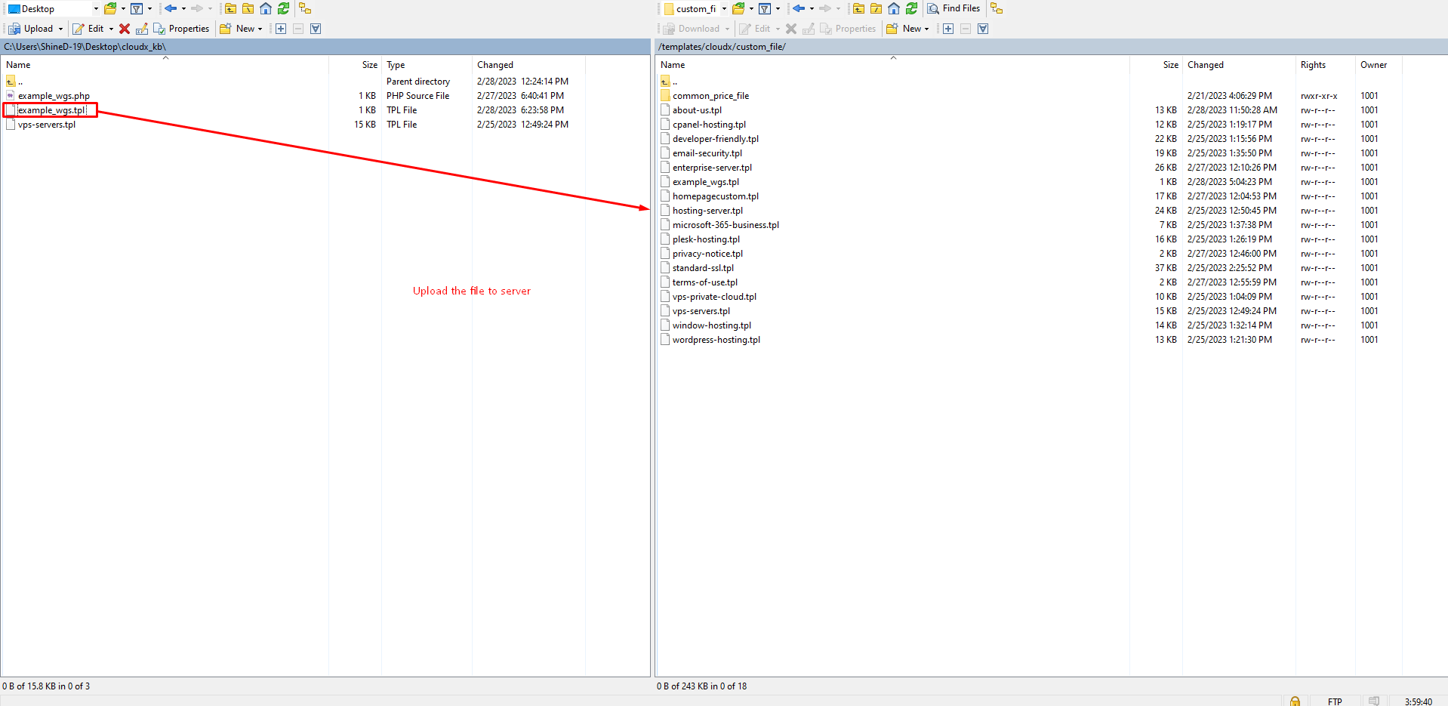1448x706 pixels.
Task: Click the Find Files button
Action: coord(954,8)
